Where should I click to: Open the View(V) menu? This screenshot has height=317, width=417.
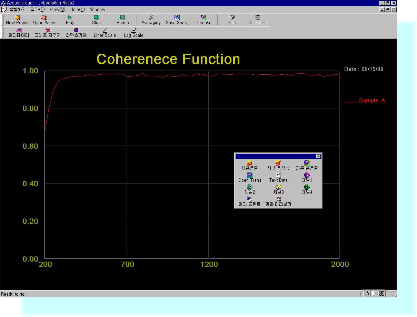[x=57, y=9]
